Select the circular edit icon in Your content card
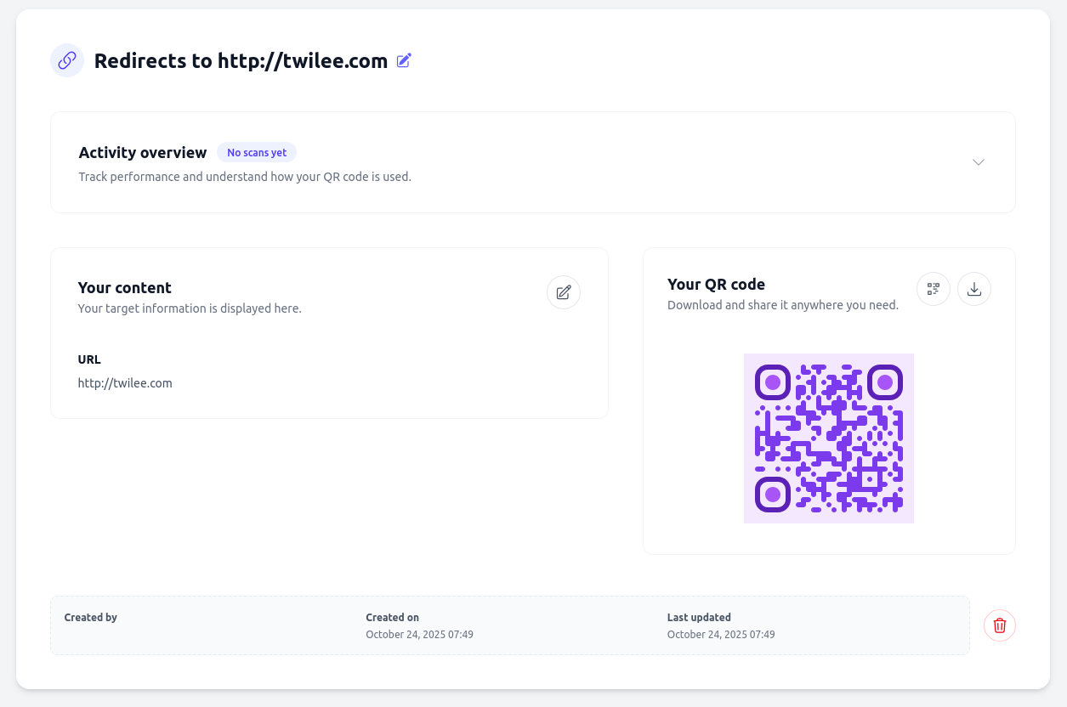The height and width of the screenshot is (707, 1067). click(563, 291)
